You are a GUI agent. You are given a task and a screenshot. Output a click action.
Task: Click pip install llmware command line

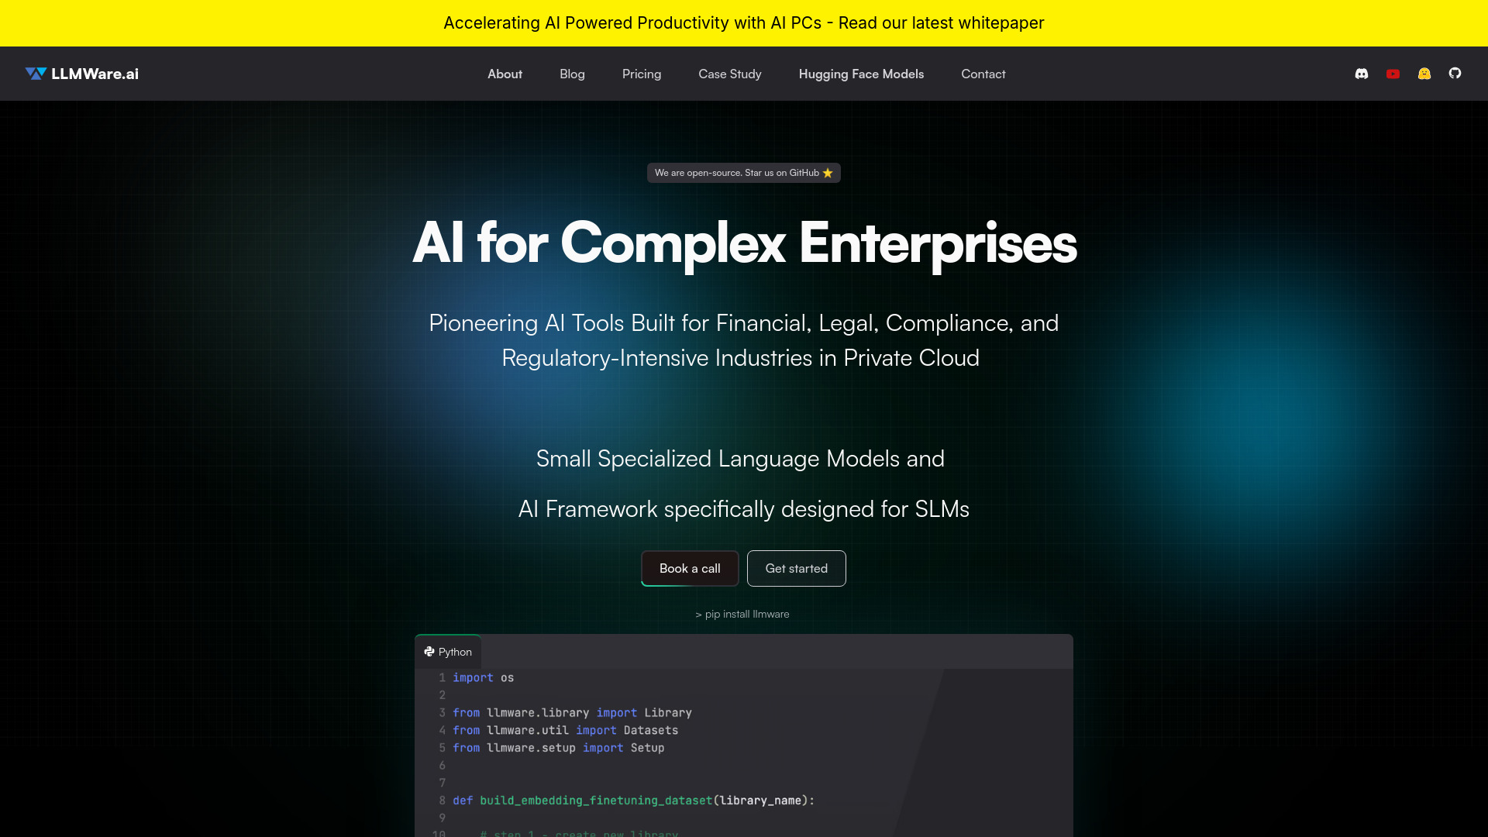742,613
